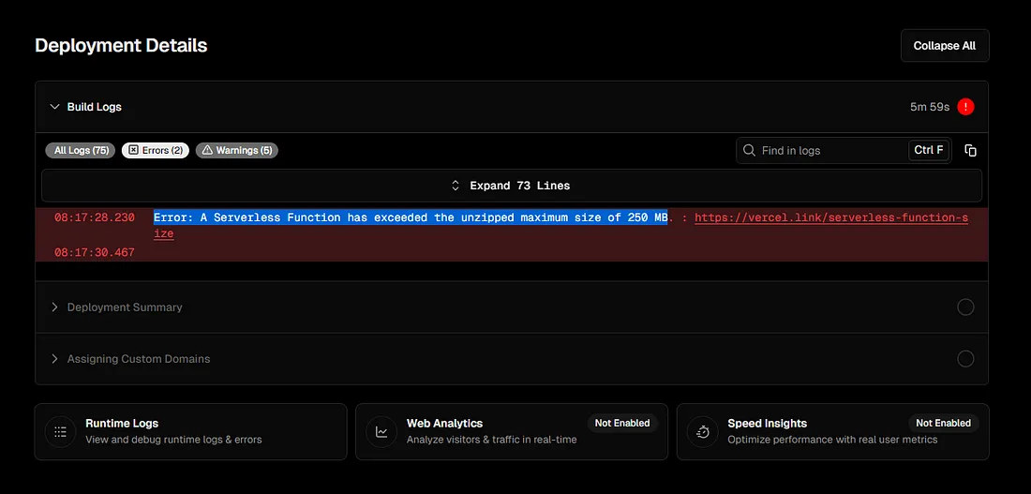Click the Assigning Custom Domains status circle
This screenshot has height=494, width=1031.
point(965,358)
